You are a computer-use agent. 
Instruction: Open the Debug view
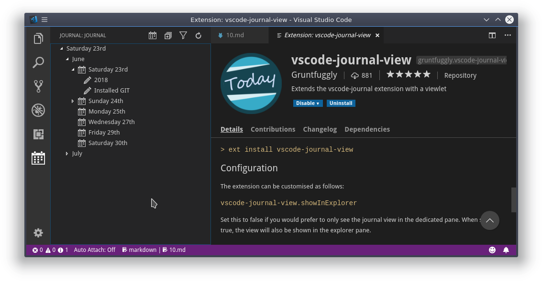click(x=38, y=110)
